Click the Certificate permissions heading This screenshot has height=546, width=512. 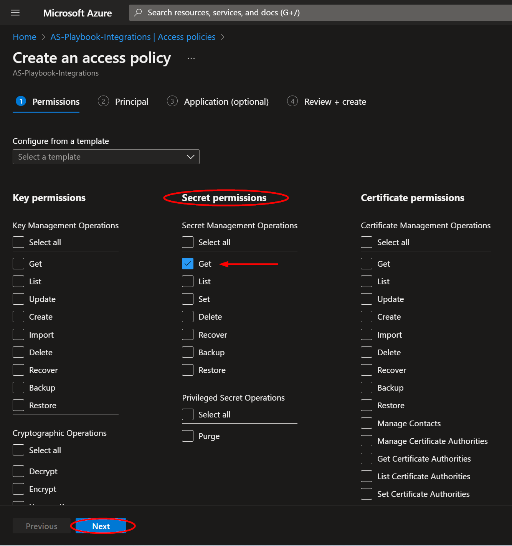click(413, 198)
